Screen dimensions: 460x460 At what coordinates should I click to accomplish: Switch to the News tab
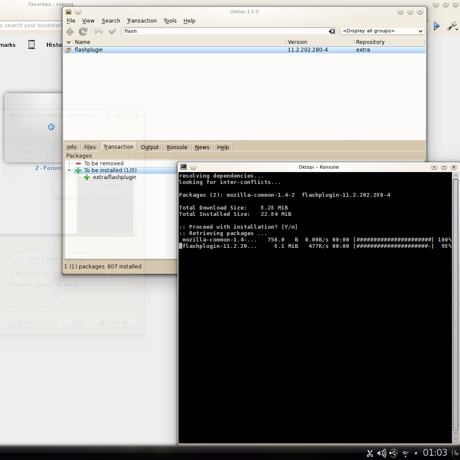tap(202, 147)
